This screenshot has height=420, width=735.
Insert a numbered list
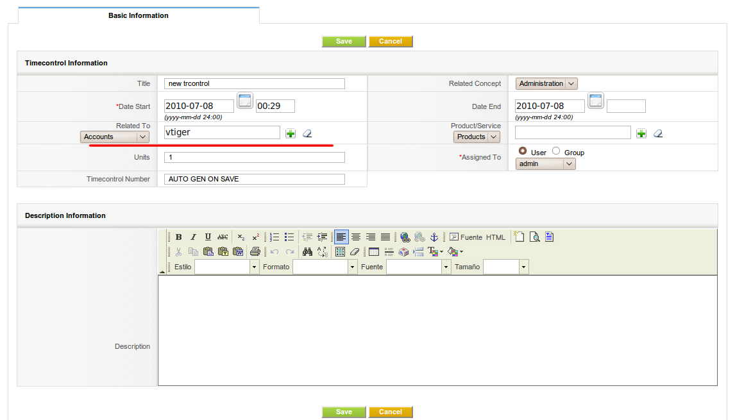point(275,237)
